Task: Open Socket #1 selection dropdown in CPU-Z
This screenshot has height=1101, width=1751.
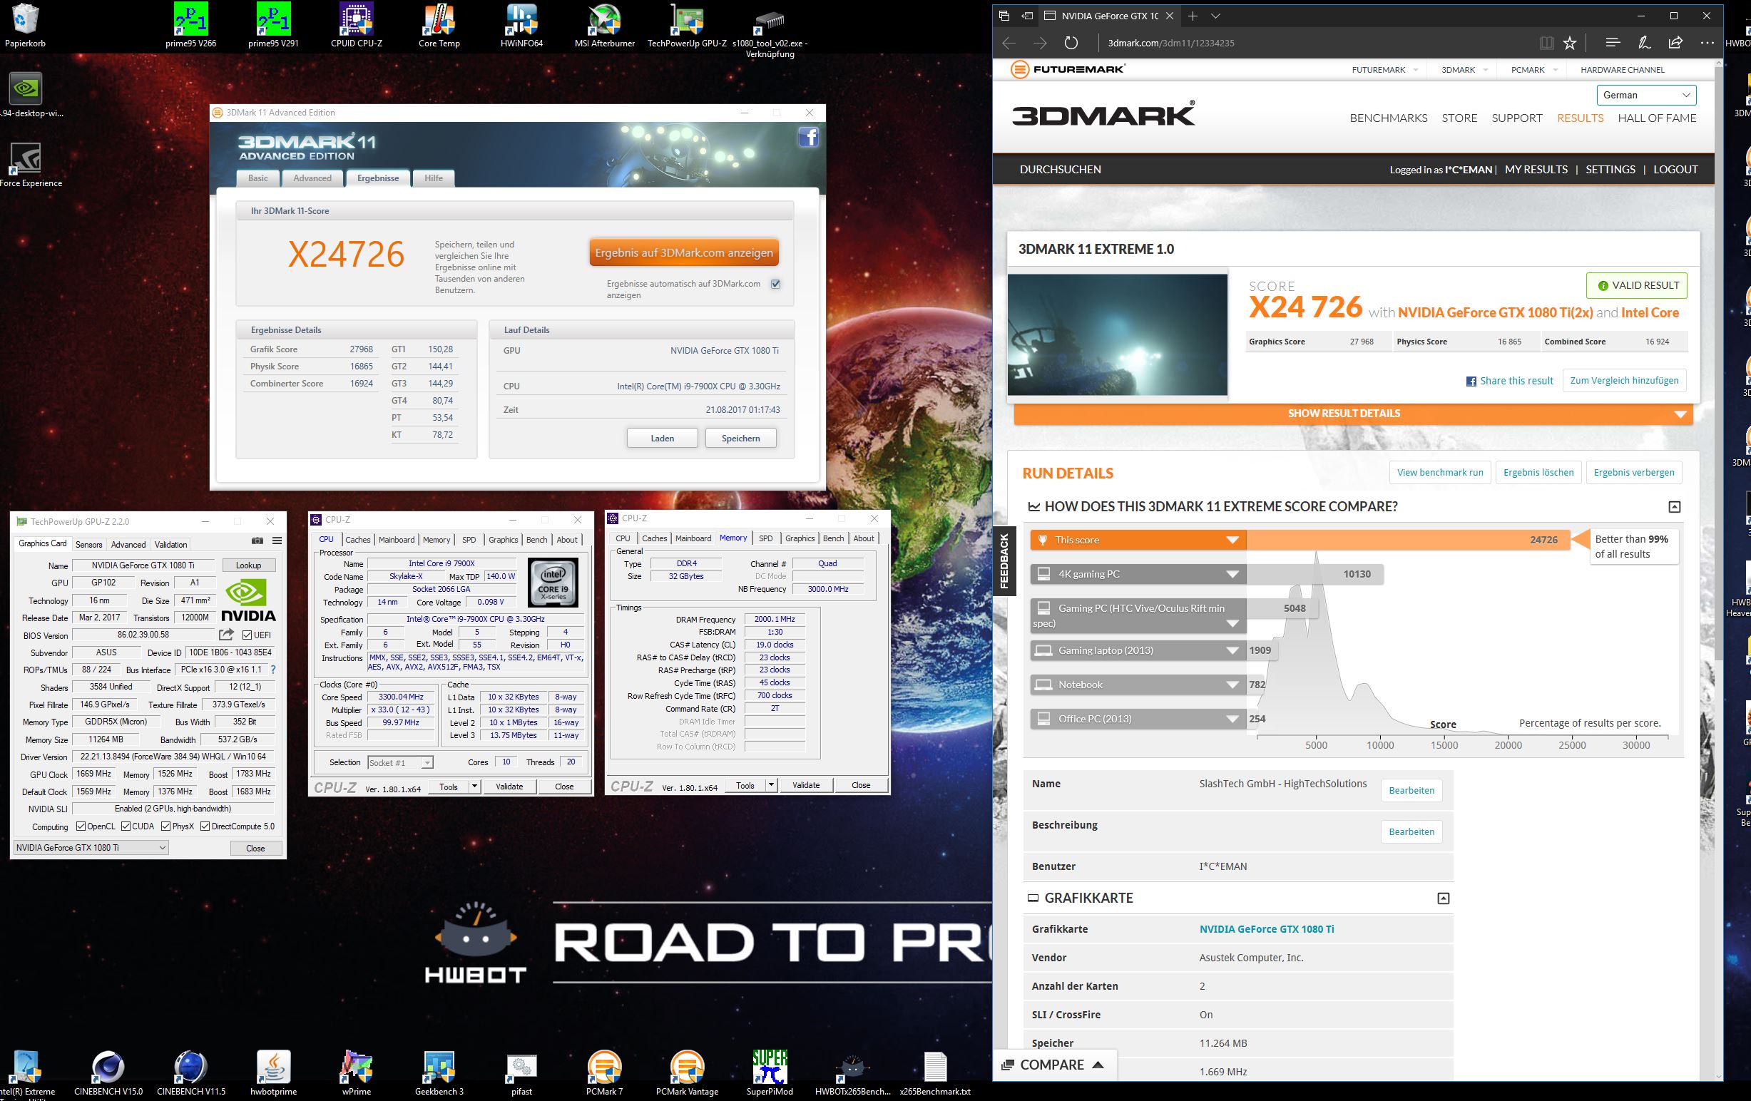Action: click(x=400, y=763)
